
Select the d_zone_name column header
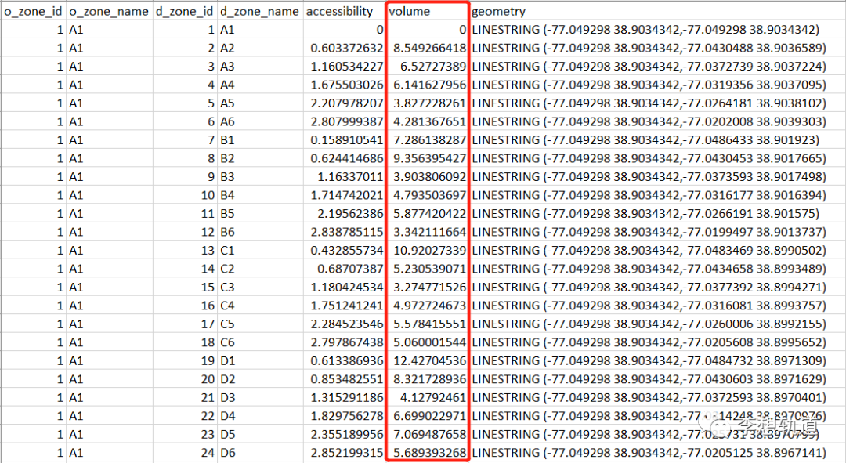coord(259,12)
